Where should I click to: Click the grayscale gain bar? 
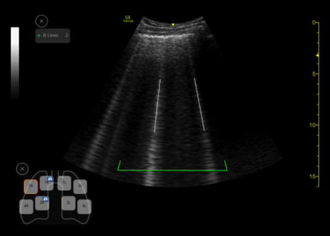[15, 63]
